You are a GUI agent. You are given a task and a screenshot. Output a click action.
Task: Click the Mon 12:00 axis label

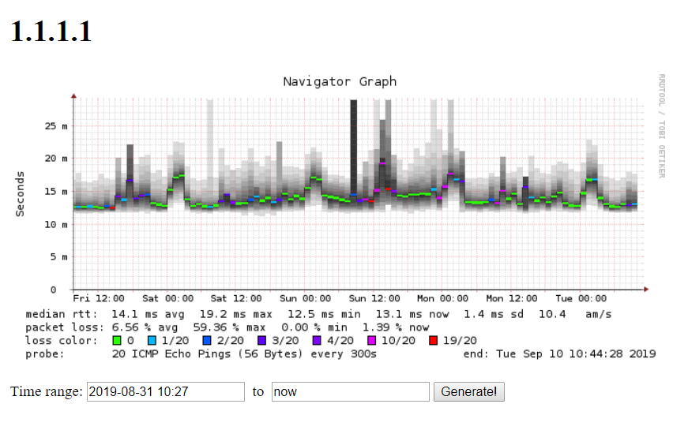pyautogui.click(x=512, y=298)
